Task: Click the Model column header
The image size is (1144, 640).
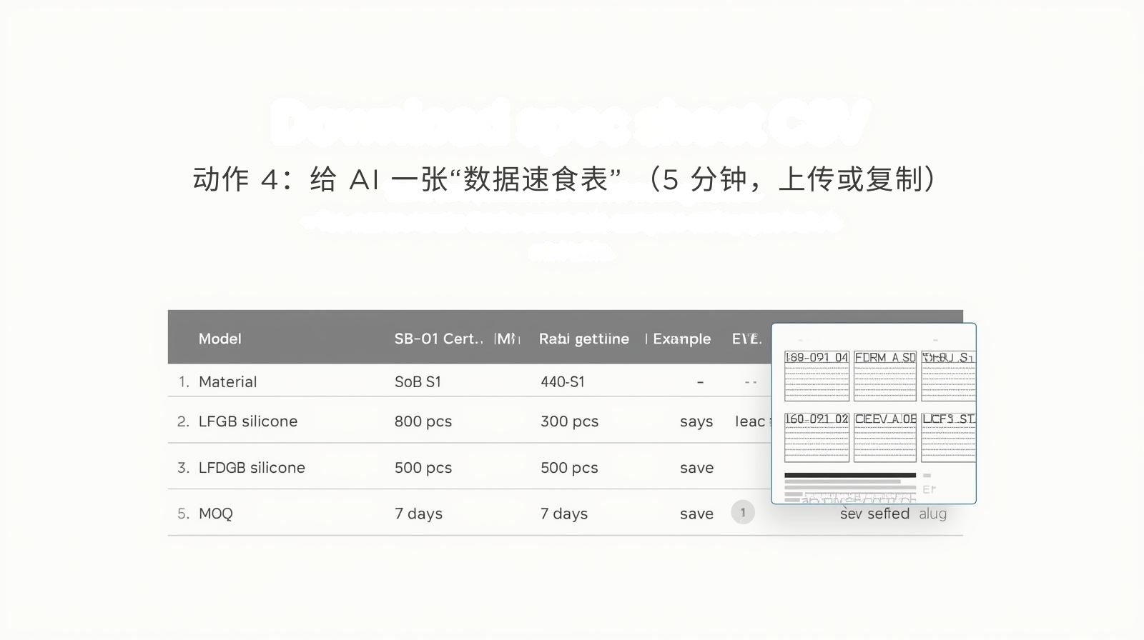Action: pos(220,339)
